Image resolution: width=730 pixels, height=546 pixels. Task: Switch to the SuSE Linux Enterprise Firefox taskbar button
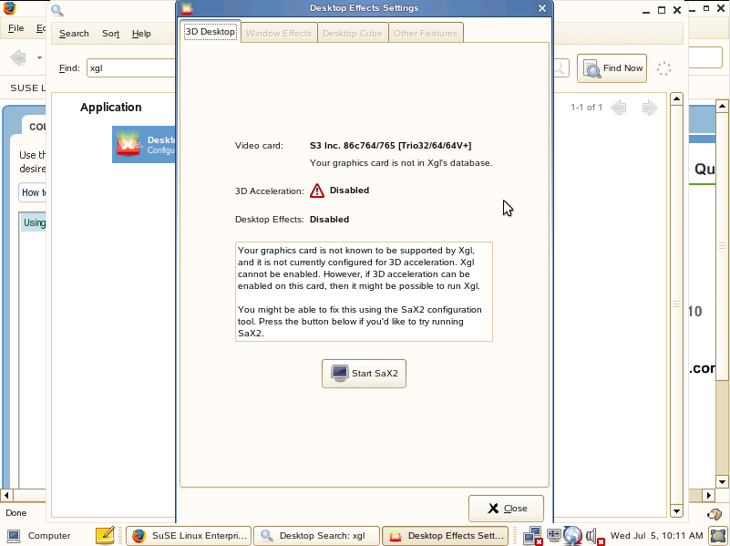tap(189, 536)
